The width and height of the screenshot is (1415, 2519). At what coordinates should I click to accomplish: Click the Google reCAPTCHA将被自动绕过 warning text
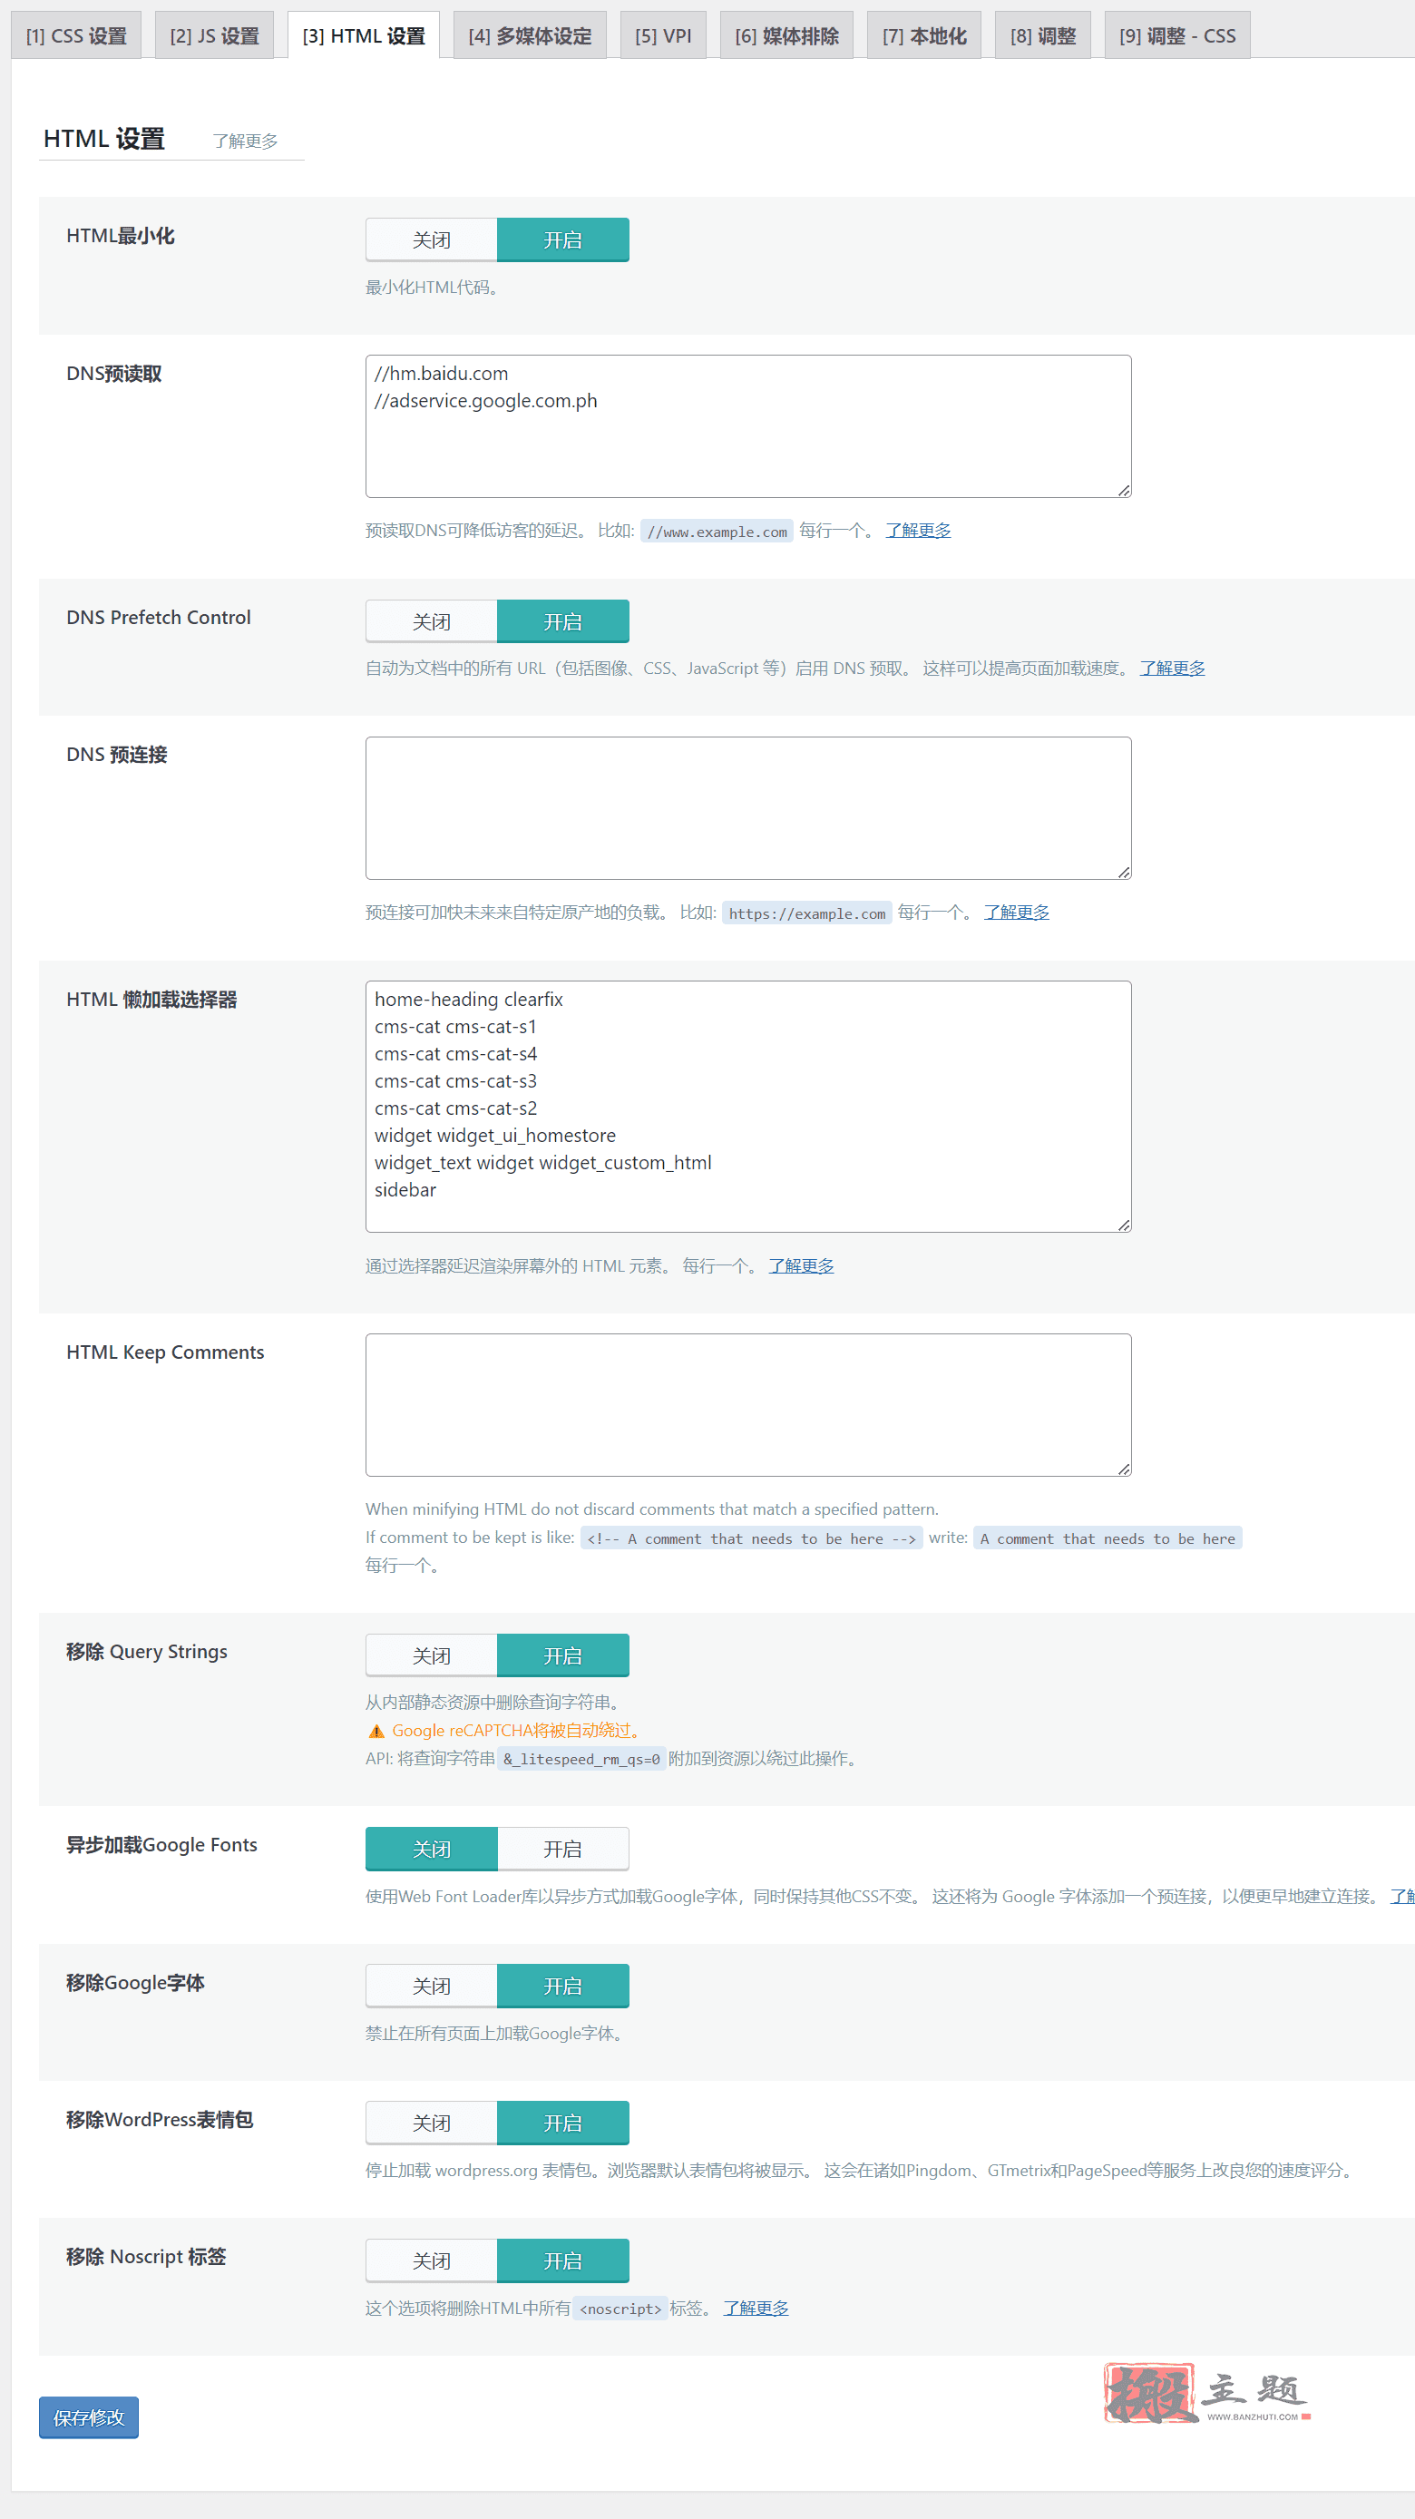tap(517, 1731)
